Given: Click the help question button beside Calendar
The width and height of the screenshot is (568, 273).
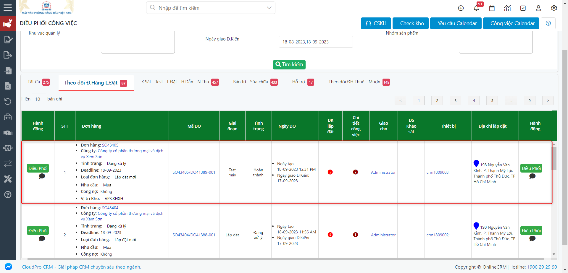Looking at the screenshot, I should (x=548, y=23).
